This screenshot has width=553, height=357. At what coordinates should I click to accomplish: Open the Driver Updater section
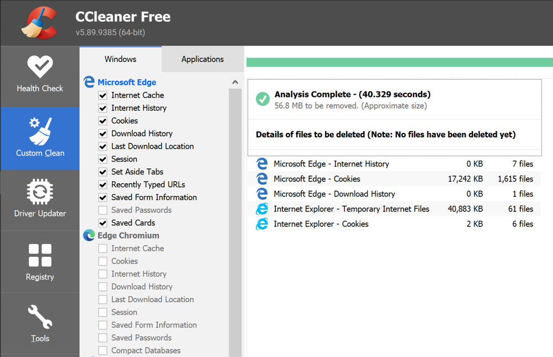[x=40, y=200]
